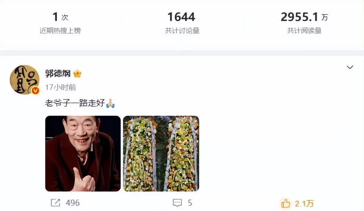Screen dimensions: 364x211
Task: Click the orange verified V badge
Action: (35, 90)
